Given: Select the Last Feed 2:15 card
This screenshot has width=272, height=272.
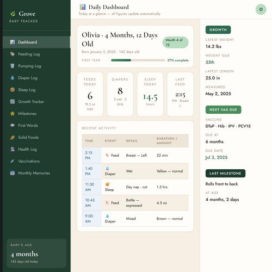Looking at the screenshot, I should 180,94.
